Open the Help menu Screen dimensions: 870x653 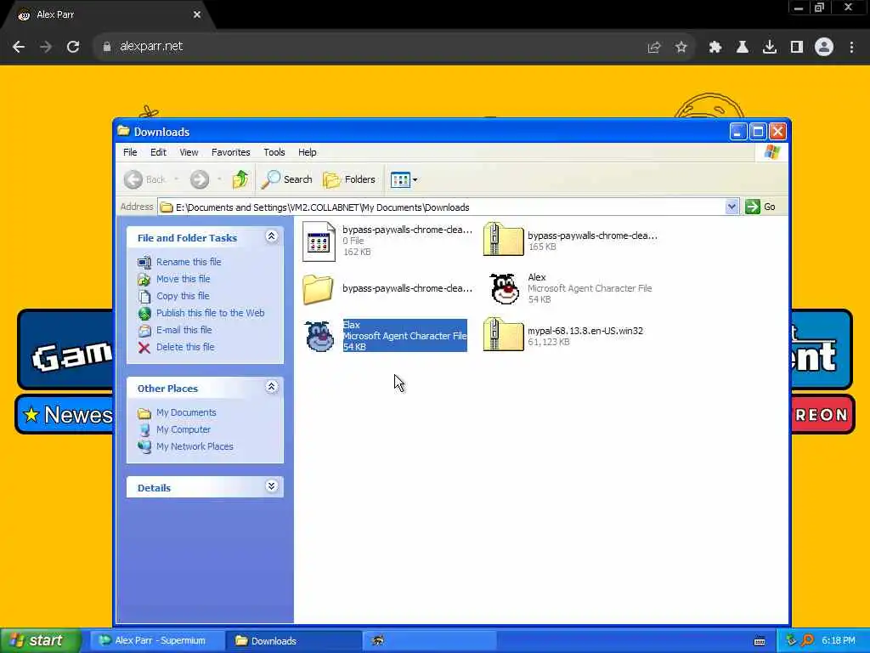tap(307, 152)
